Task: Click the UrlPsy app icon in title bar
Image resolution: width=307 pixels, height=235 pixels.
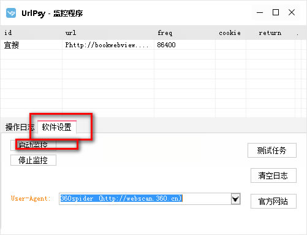Action: point(11,13)
